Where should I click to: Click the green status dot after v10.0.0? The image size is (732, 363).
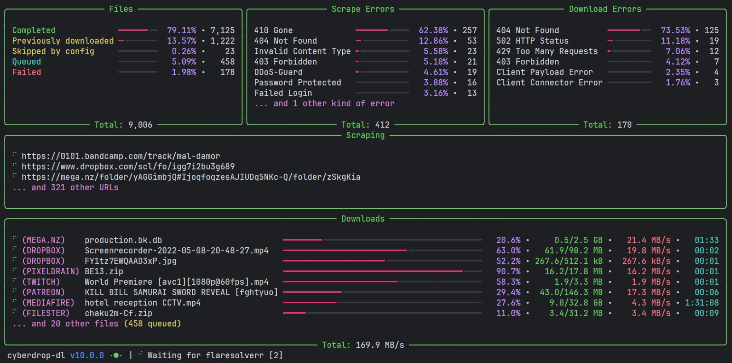click(116, 355)
